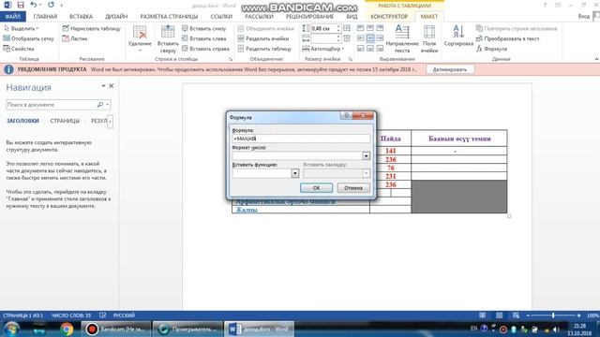Switch to the ГЛАВНАЯ tab

click(x=45, y=17)
